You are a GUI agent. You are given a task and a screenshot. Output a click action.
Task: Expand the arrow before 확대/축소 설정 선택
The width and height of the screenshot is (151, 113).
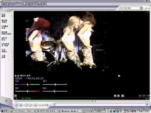tap(26, 78)
